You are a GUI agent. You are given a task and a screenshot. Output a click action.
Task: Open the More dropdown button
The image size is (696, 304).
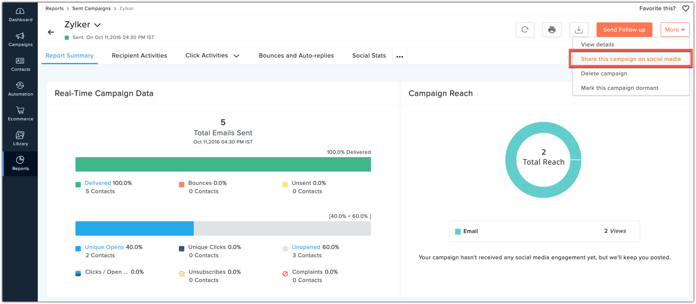[x=674, y=30]
